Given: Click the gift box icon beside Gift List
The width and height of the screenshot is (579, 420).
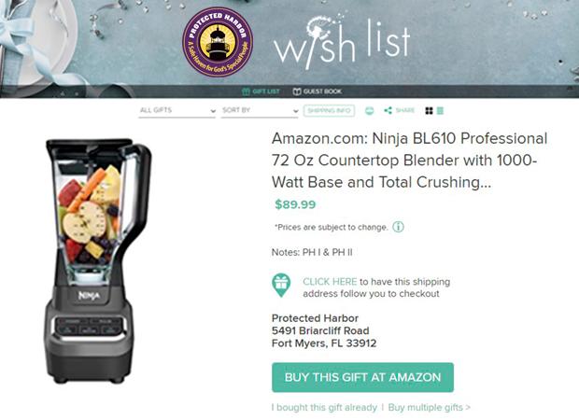Looking at the screenshot, I should point(246,91).
